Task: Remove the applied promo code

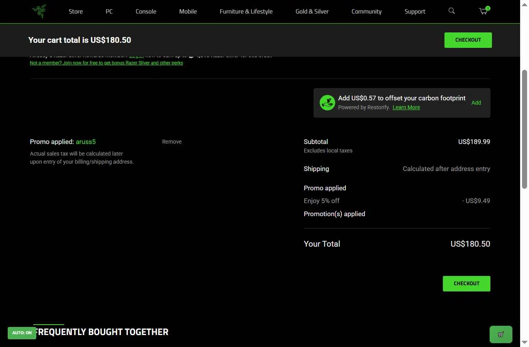Action: [172, 142]
